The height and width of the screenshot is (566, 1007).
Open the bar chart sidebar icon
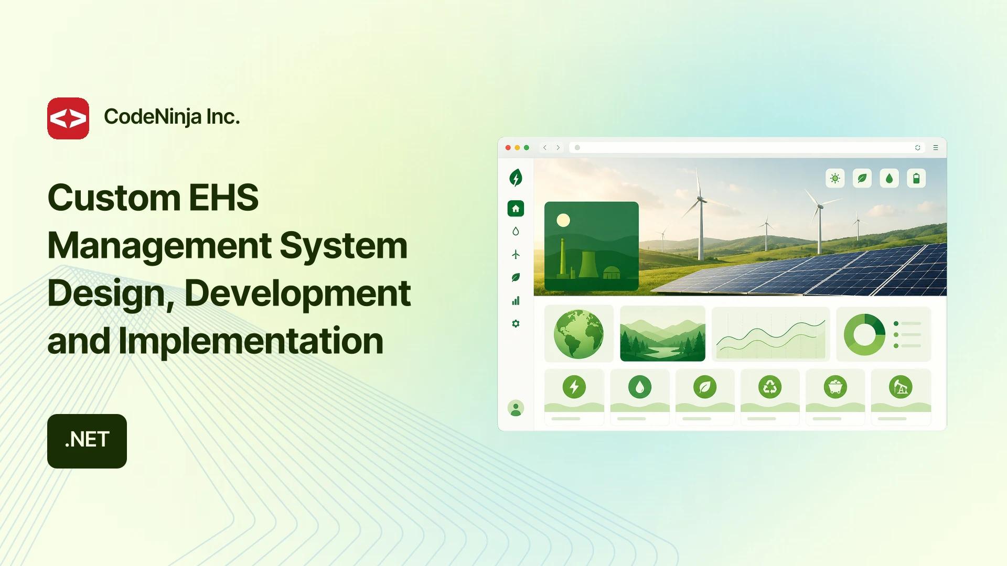(516, 300)
